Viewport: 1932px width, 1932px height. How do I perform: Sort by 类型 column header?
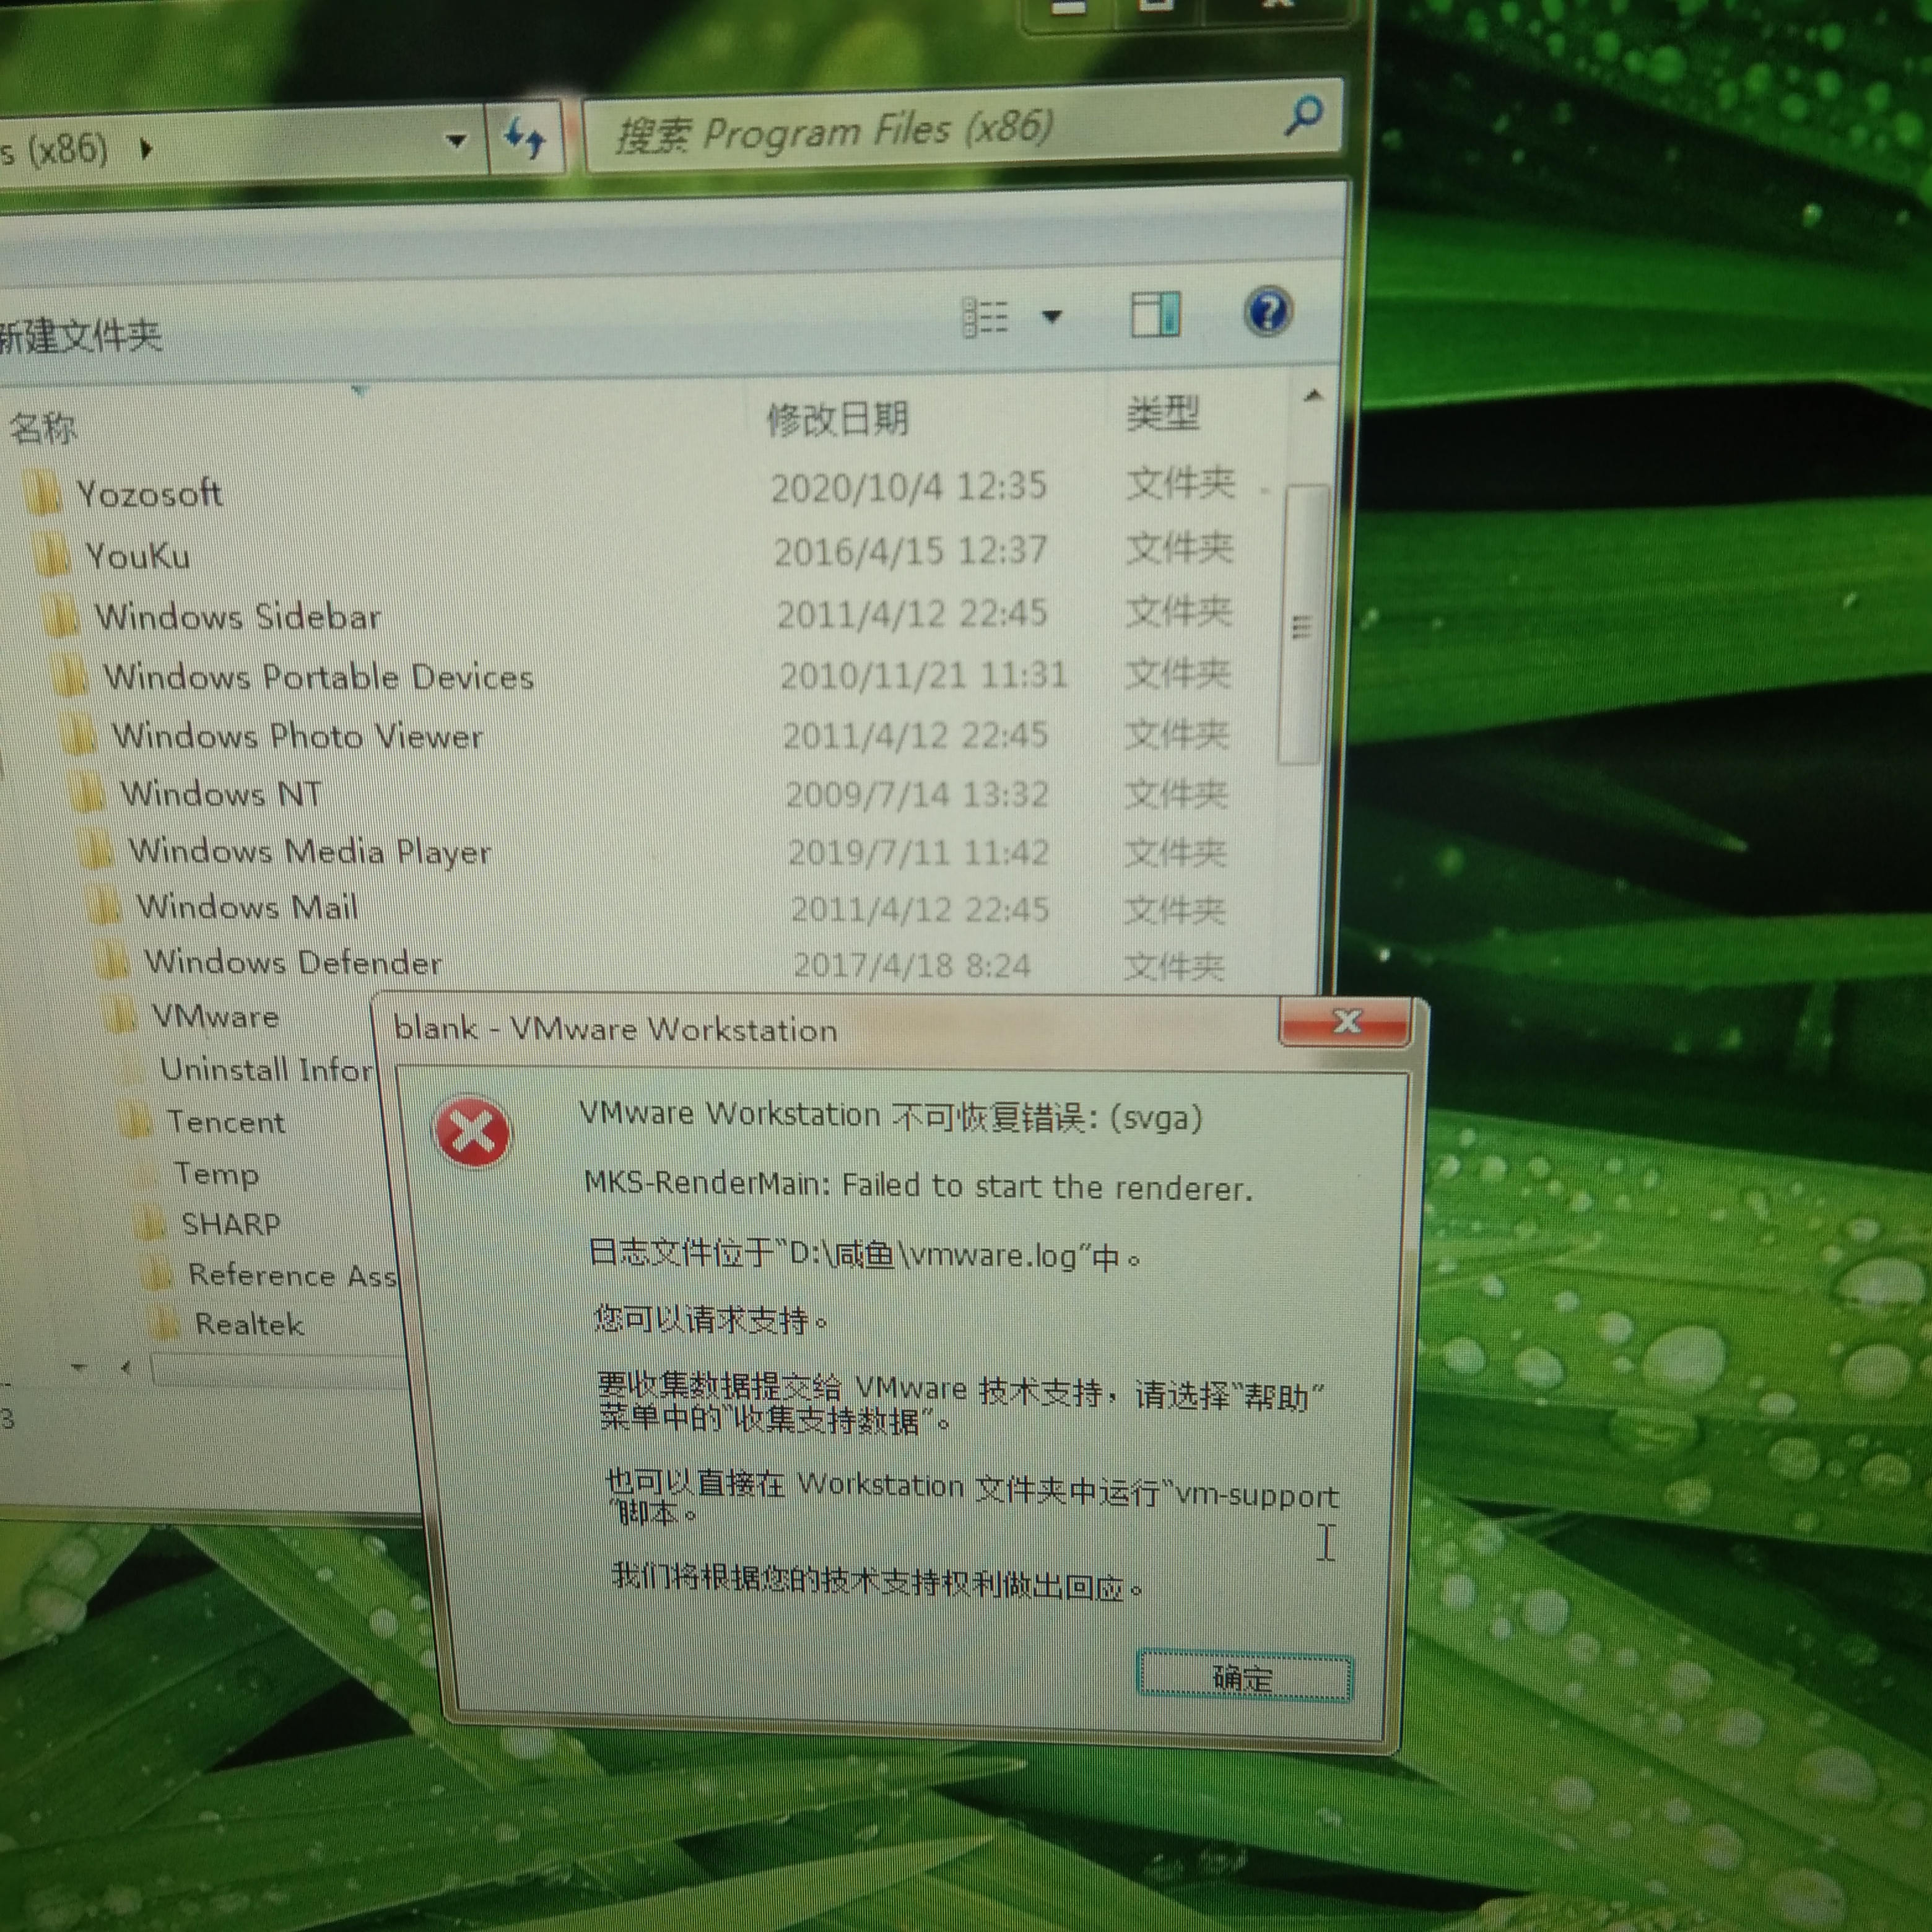pyautogui.click(x=1162, y=413)
